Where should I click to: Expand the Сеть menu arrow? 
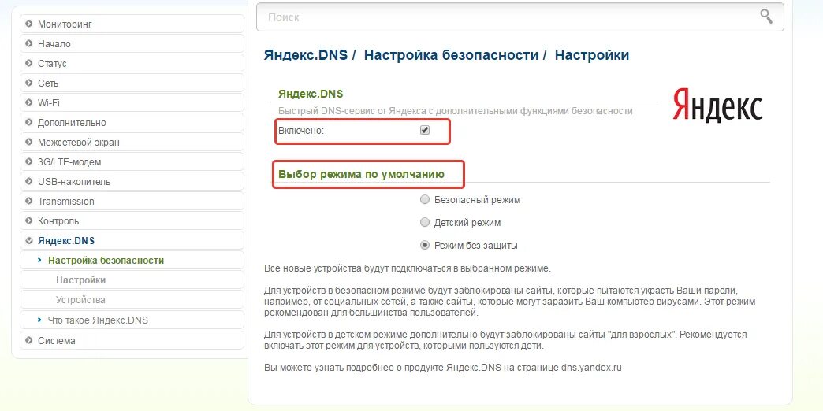click(x=29, y=83)
